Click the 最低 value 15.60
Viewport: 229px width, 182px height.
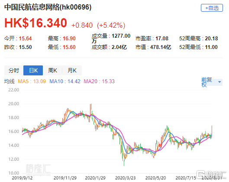pos(69,47)
